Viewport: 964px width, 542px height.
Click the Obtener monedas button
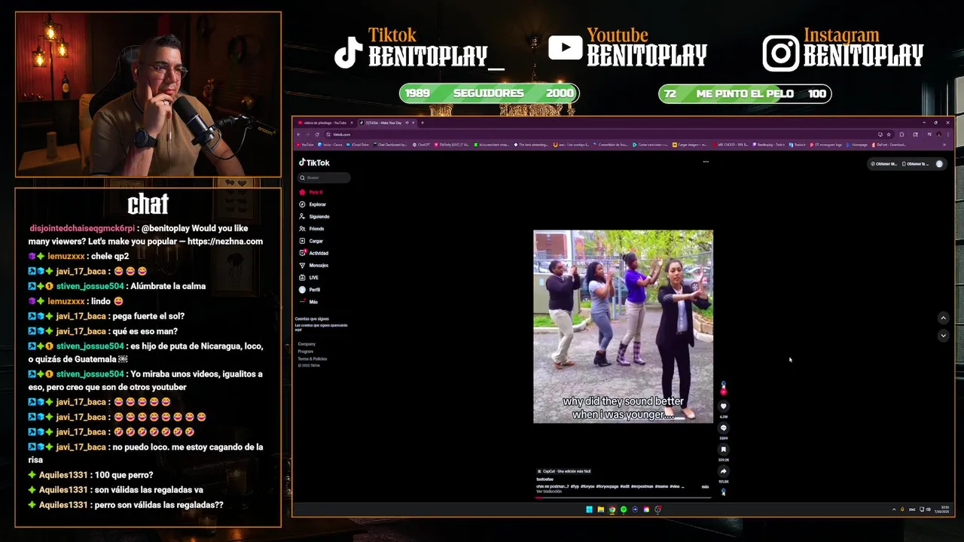click(x=884, y=163)
